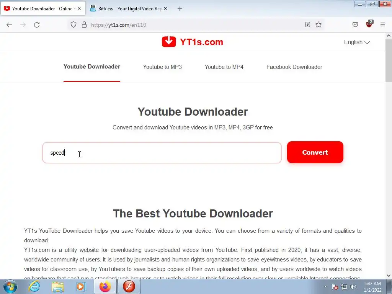
Task: Click The Best Youtube Downloader heading
Action: pos(193,214)
